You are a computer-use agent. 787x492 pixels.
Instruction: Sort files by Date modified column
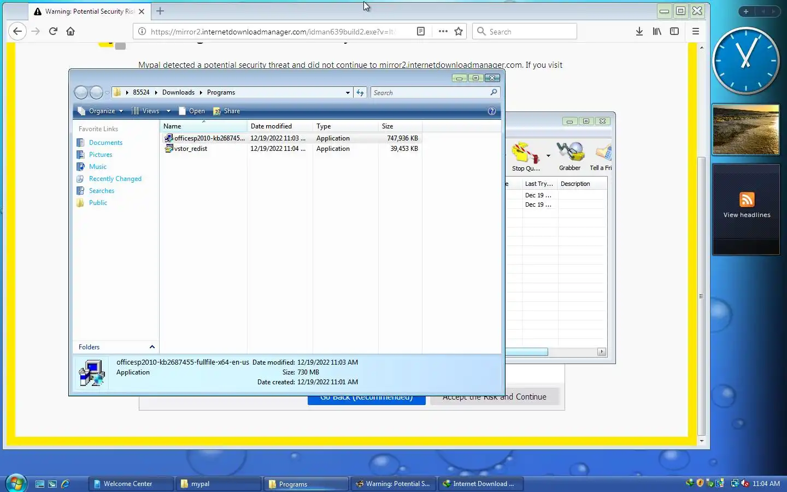pos(280,126)
